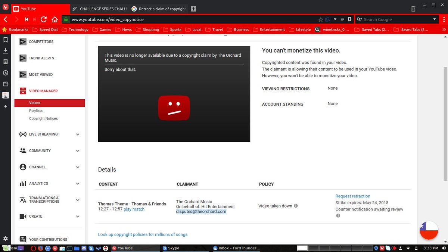Open closed tabs trash can icon
The height and width of the screenshot is (252, 448).
coord(413,9)
